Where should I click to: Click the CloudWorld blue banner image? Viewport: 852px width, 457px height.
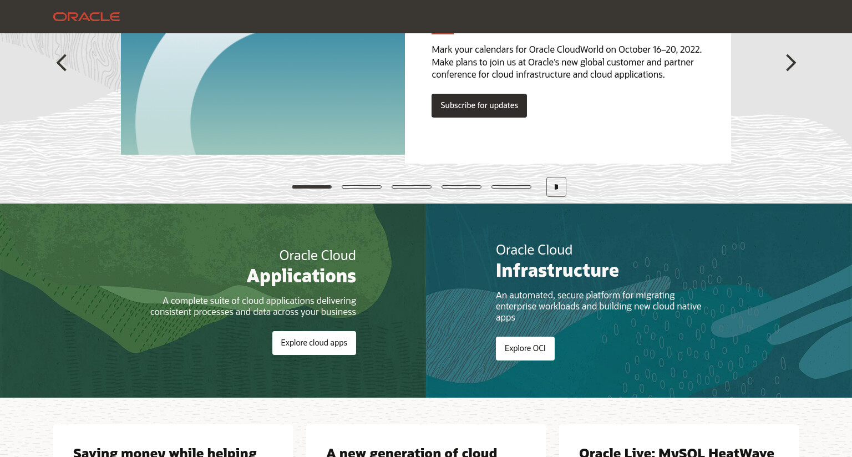263,94
